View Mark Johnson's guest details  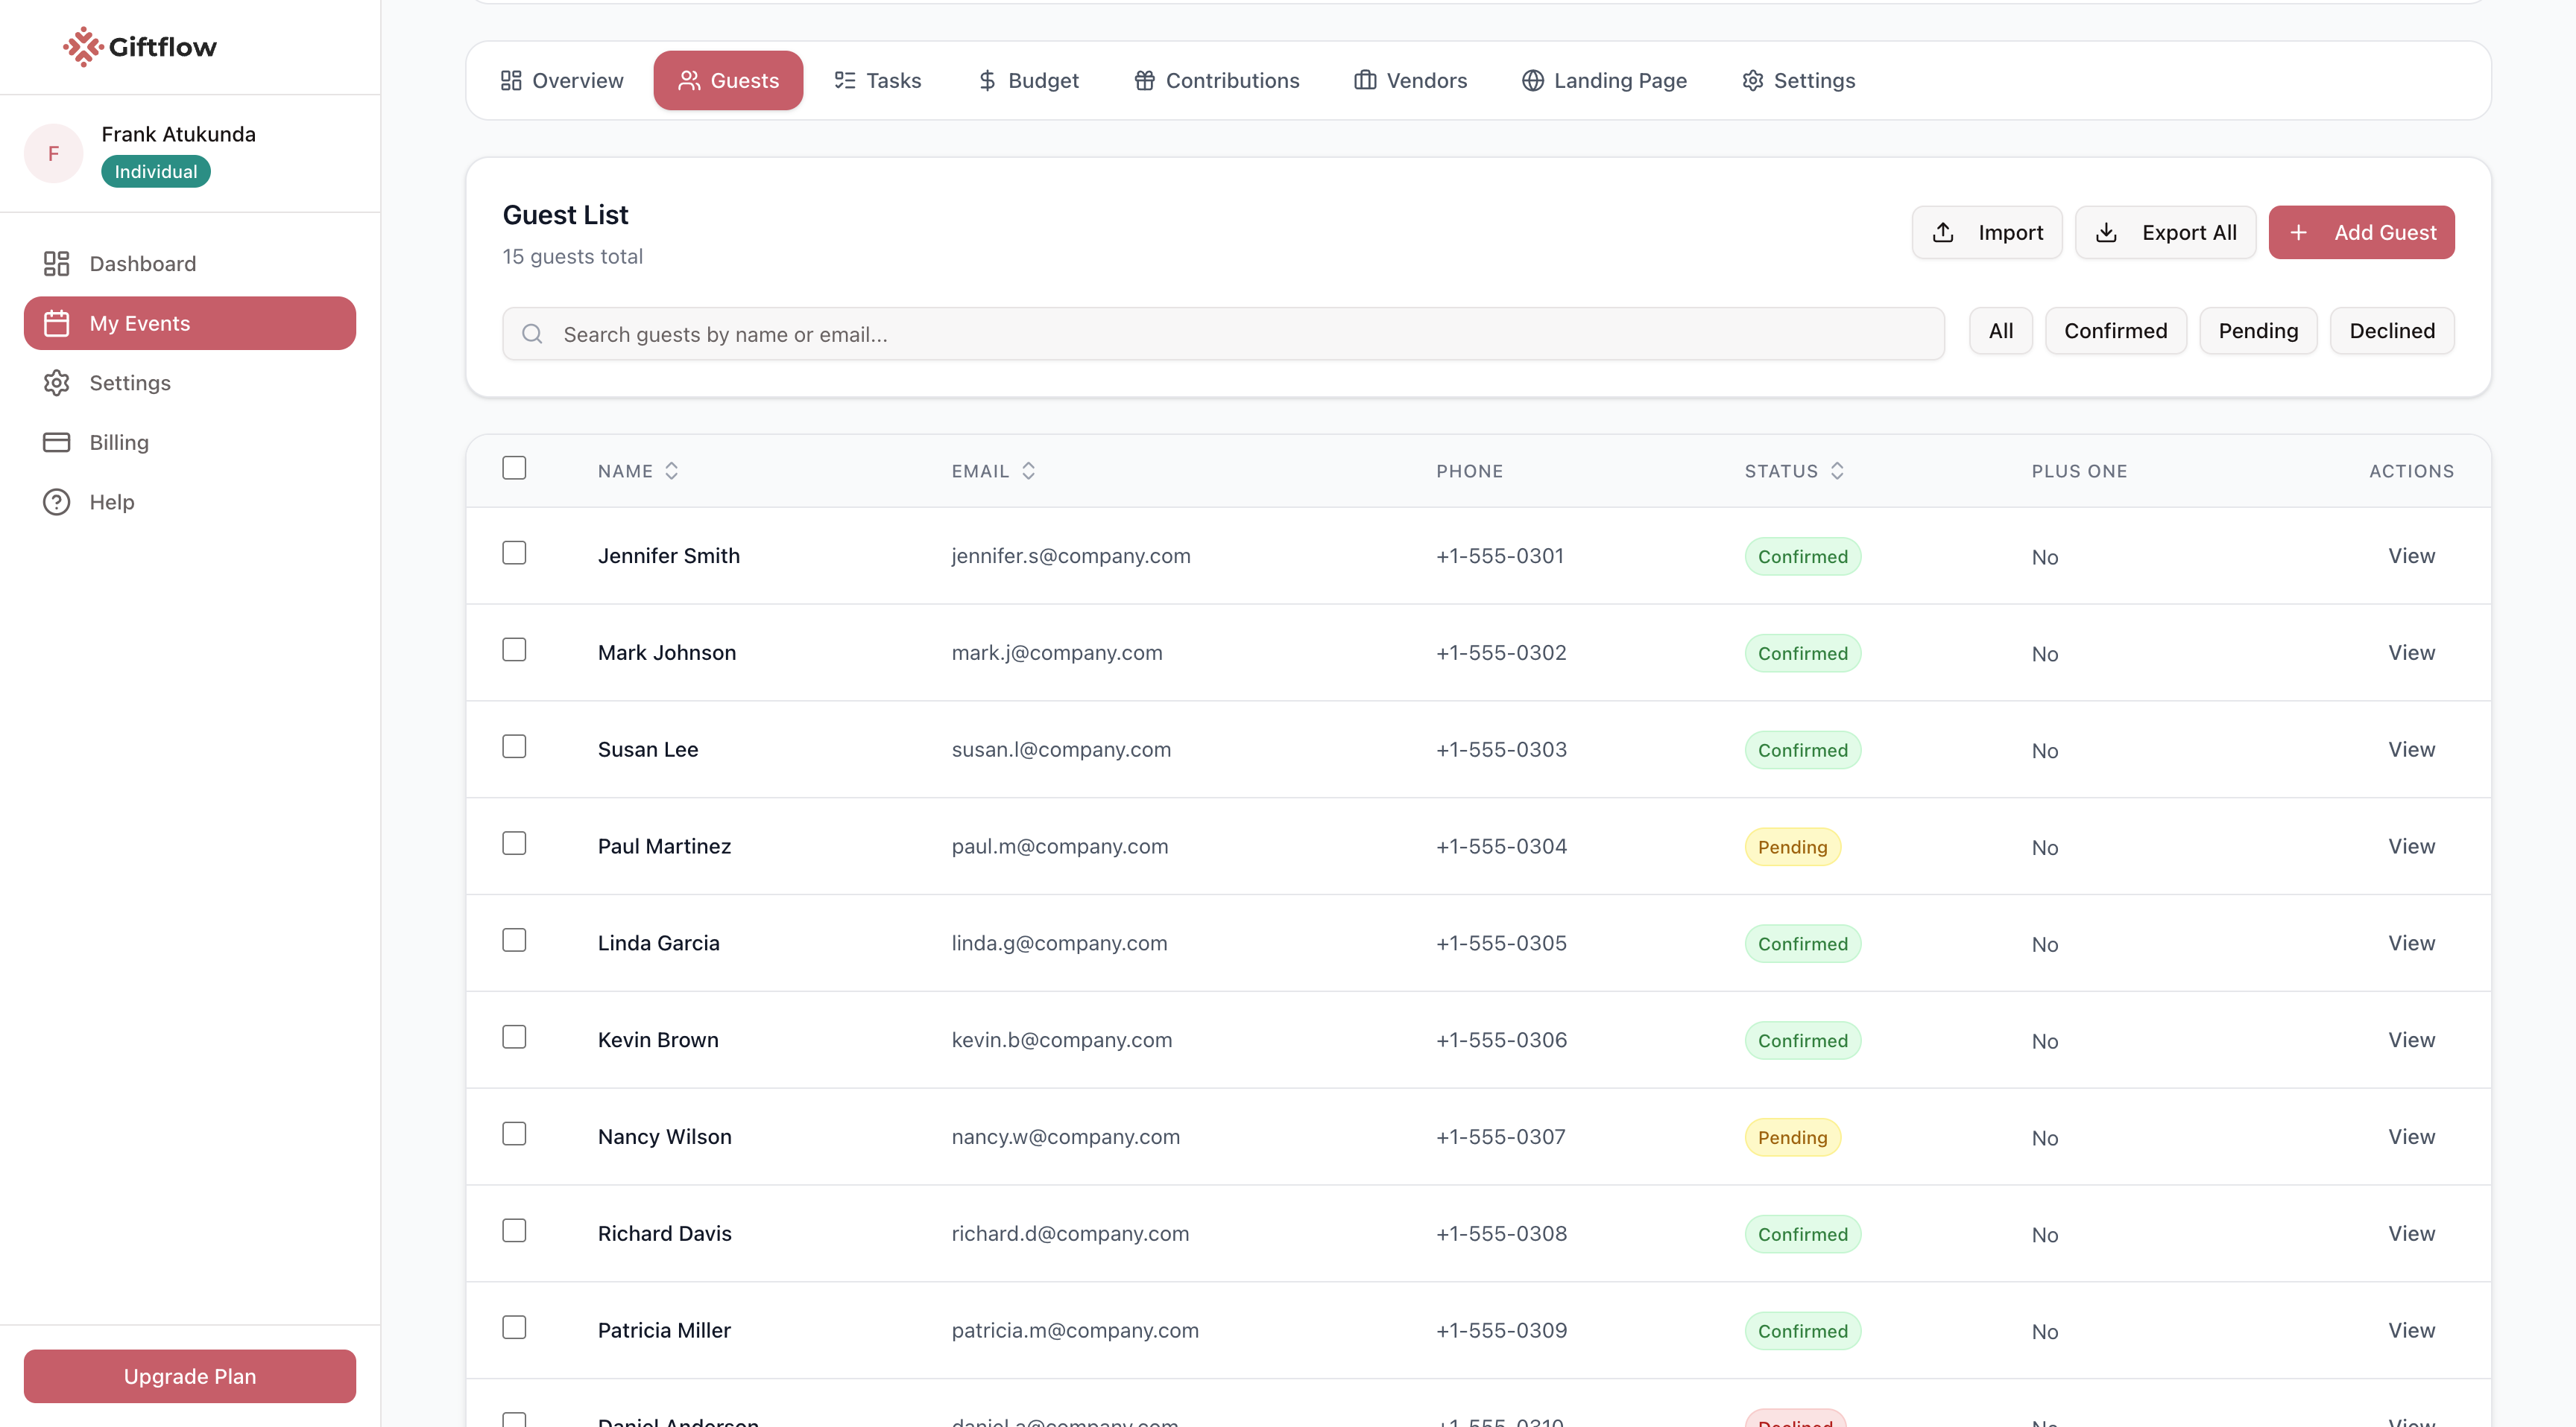(x=2411, y=652)
